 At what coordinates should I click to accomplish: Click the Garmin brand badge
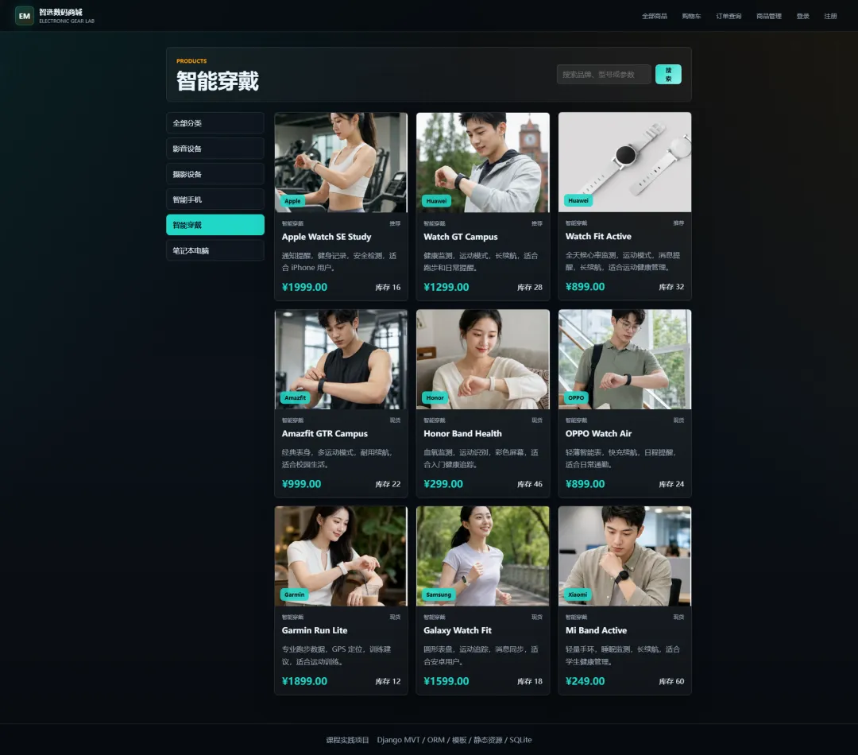tap(295, 594)
